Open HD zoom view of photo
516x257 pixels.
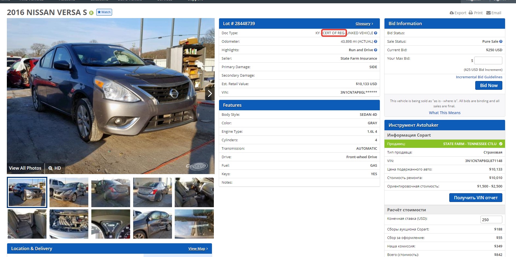[55, 168]
